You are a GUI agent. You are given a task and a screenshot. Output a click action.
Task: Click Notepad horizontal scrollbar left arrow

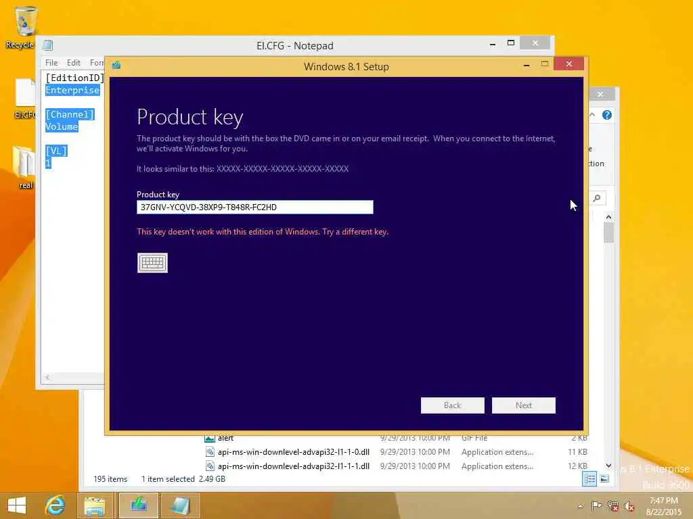pyautogui.click(x=47, y=377)
